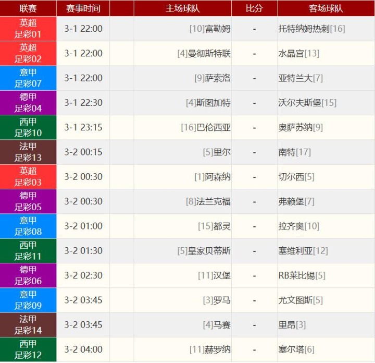Screen dimensions: 375x363
Task: Select the 意甲 足彩09 league cell
Action: [x=28, y=300]
